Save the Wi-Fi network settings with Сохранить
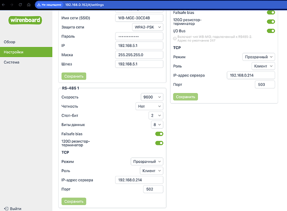Viewport: 287px width, 211px height. click(74, 76)
